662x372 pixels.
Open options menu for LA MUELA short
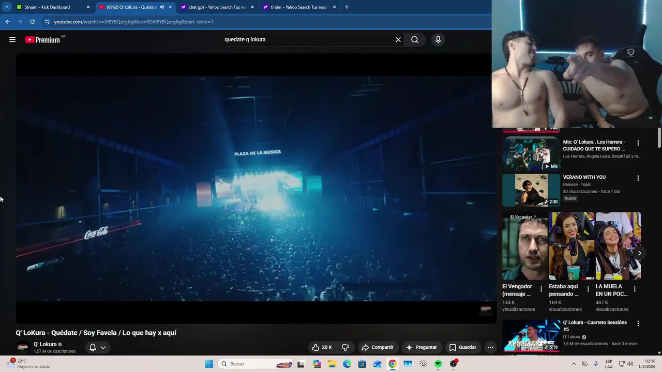[x=635, y=289]
